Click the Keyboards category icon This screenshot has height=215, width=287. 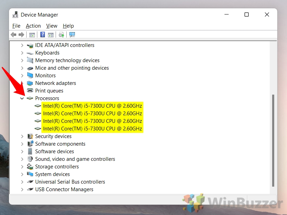click(x=30, y=53)
